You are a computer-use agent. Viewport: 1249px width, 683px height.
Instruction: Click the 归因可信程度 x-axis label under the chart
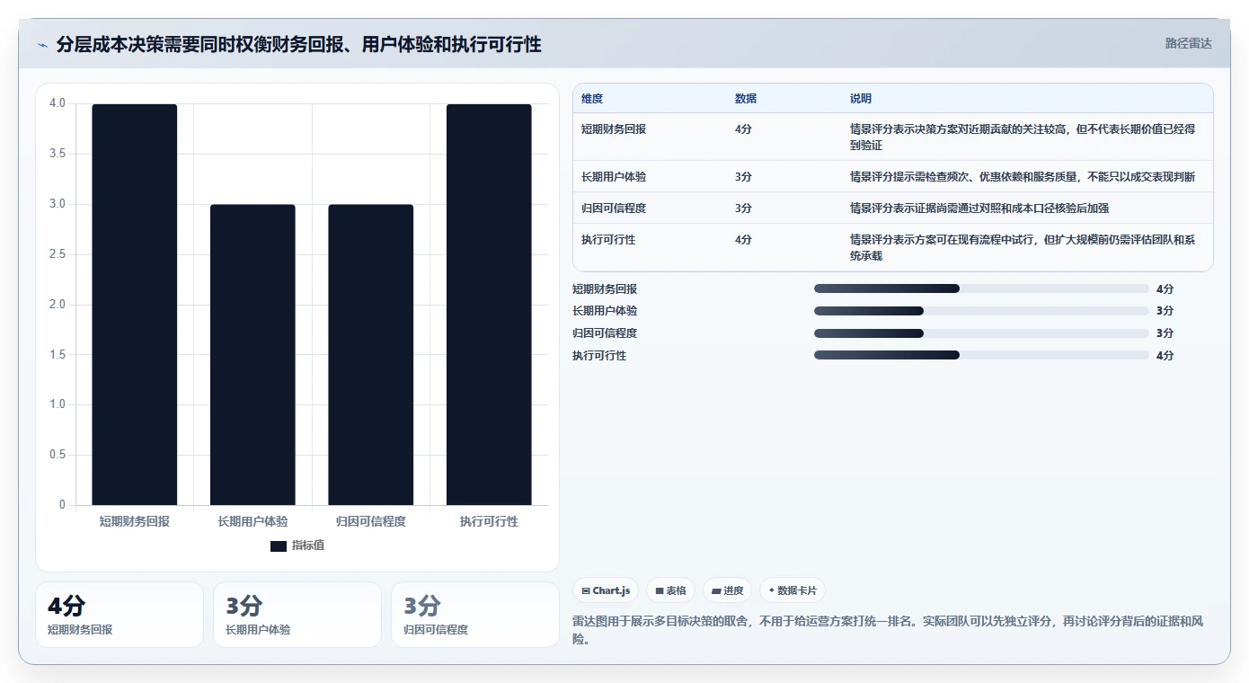[371, 521]
